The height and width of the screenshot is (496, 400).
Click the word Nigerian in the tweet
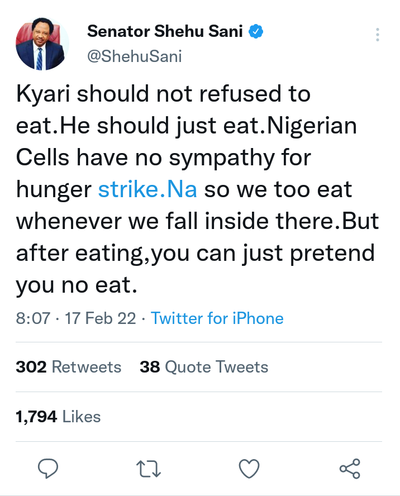[x=313, y=126]
